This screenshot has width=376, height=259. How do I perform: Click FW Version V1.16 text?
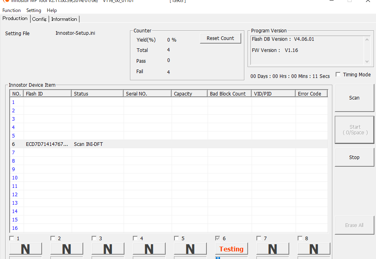(x=275, y=50)
